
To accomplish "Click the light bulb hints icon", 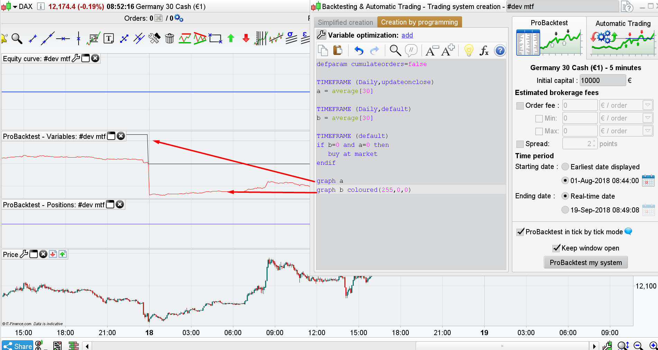I will coord(469,51).
